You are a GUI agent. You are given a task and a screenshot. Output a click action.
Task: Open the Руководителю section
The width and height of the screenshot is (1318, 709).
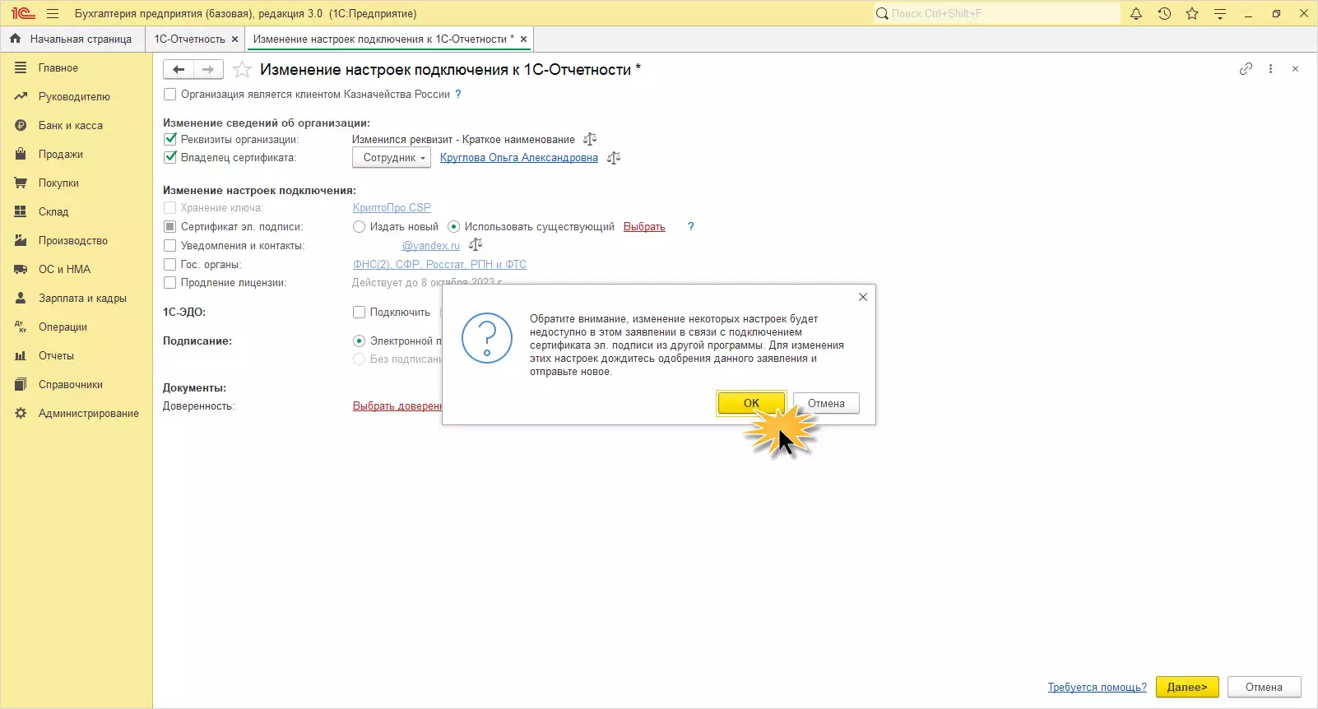tap(74, 97)
